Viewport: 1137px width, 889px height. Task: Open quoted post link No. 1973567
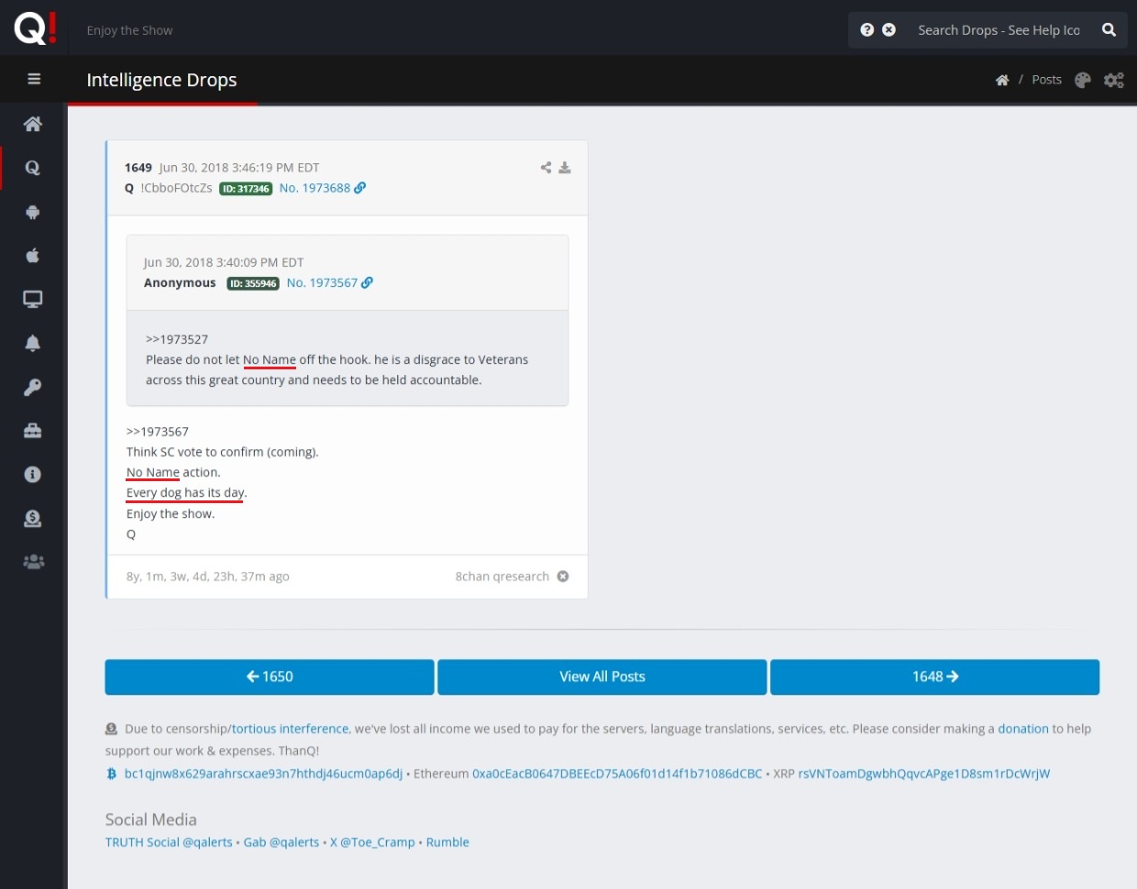(x=322, y=283)
